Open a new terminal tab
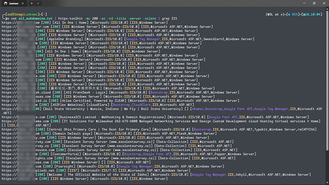 (x=31, y=3)
